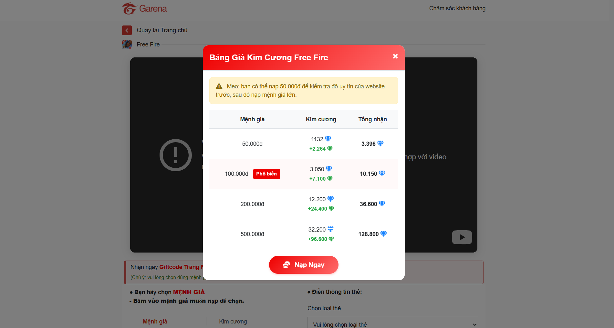Click the red MỆNH GIÁ text
This screenshot has width=614, height=328.
[189, 292]
